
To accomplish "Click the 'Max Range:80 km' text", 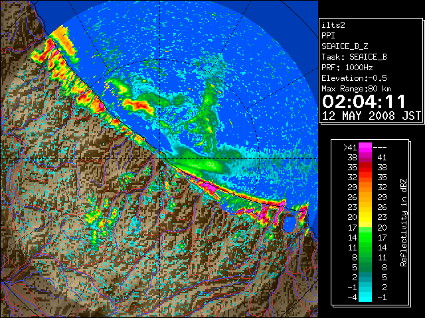I will 356,89.
